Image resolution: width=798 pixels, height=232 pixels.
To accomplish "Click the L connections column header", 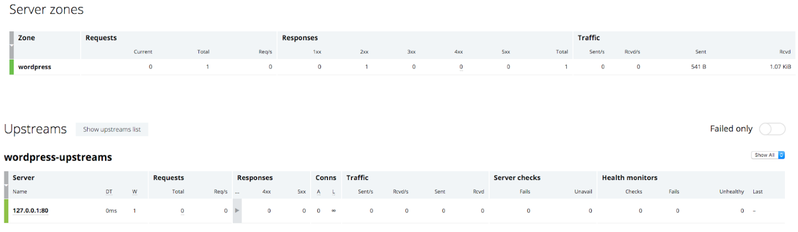I will point(333,192).
